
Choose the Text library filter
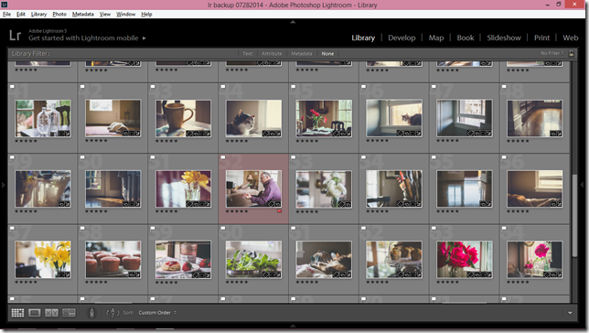tap(248, 53)
